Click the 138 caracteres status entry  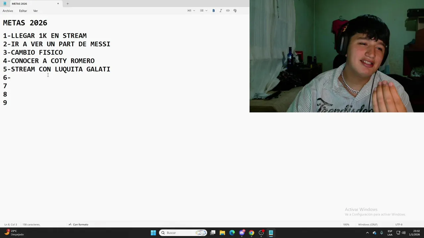point(31,224)
